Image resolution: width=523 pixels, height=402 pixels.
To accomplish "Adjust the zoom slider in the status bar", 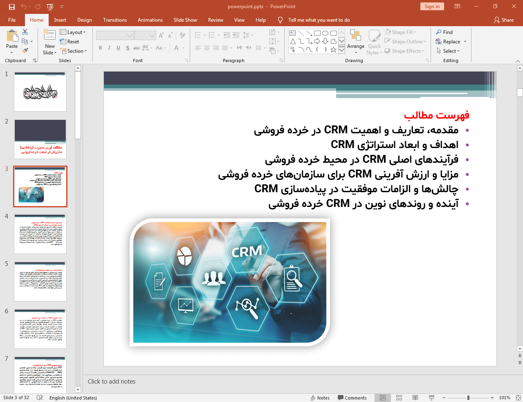I will click(467, 398).
